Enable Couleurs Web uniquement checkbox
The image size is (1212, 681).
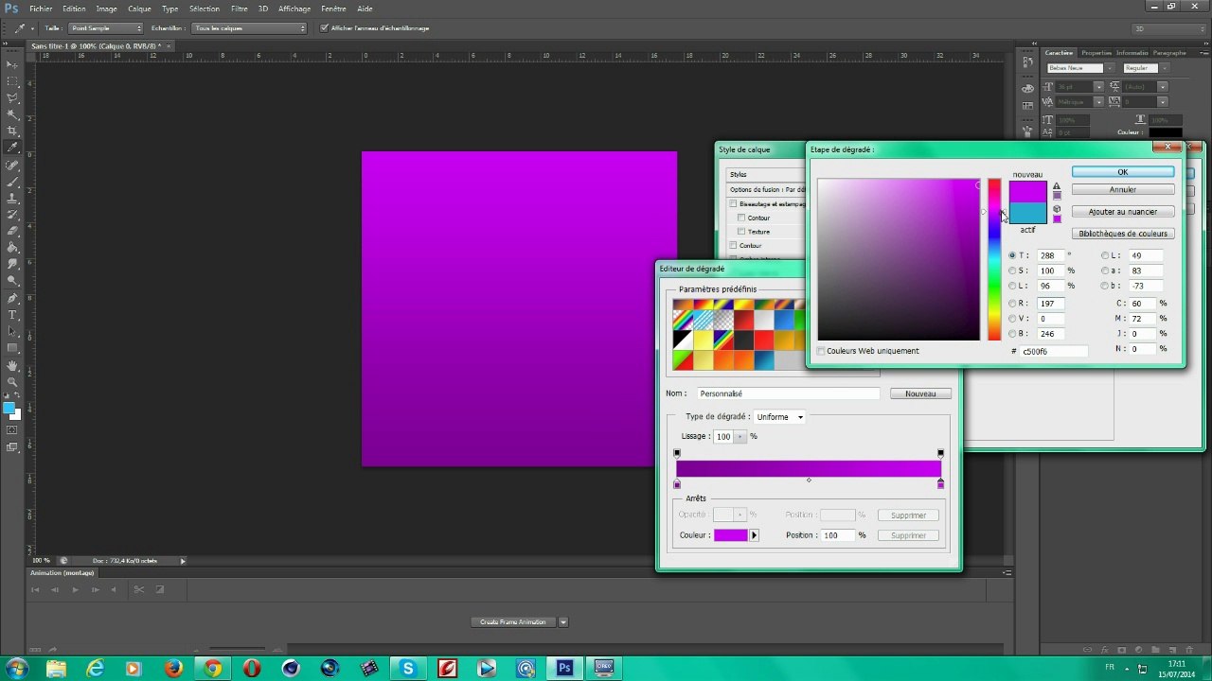[821, 351]
